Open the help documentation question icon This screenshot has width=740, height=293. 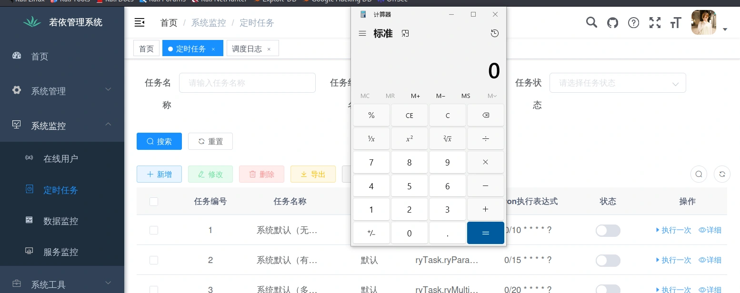pyautogui.click(x=633, y=22)
